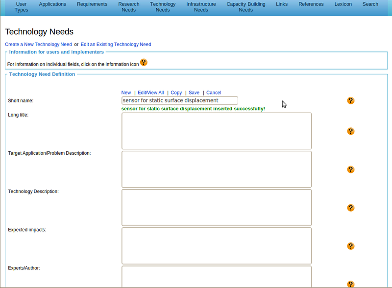Open the Lexicon page
This screenshot has height=288, width=392.
coord(343,4)
